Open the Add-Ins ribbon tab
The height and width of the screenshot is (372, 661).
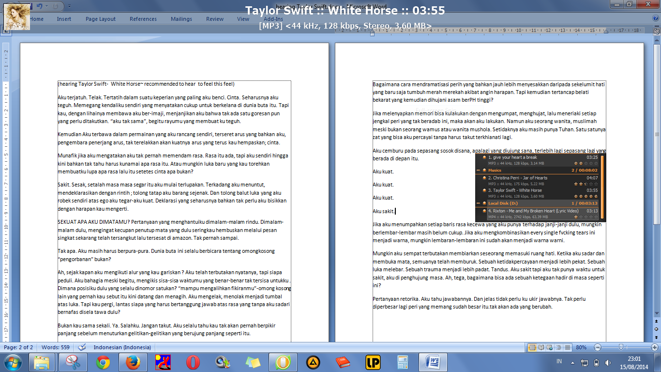[273, 19]
